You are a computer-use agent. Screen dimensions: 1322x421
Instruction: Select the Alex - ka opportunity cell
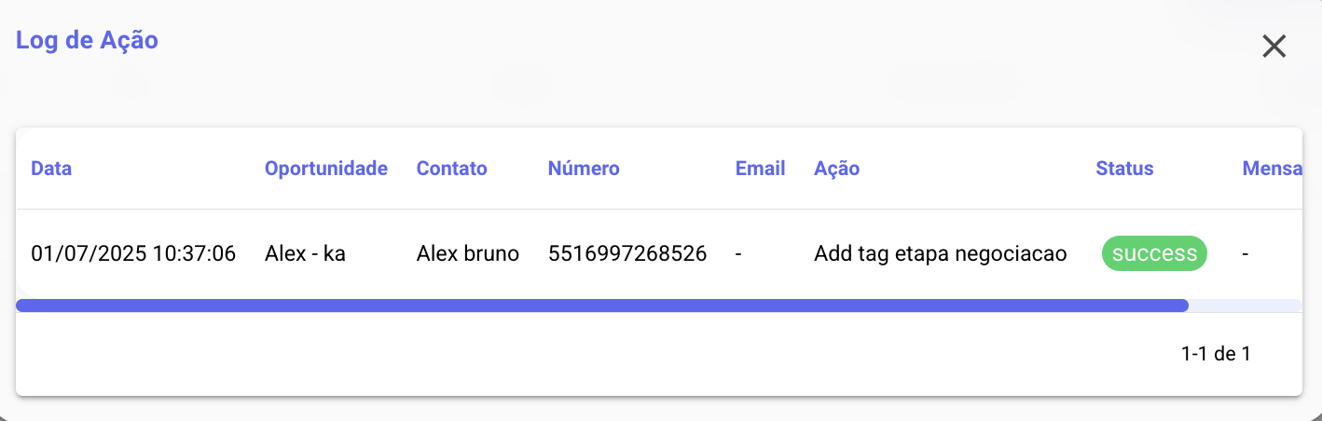(x=305, y=253)
